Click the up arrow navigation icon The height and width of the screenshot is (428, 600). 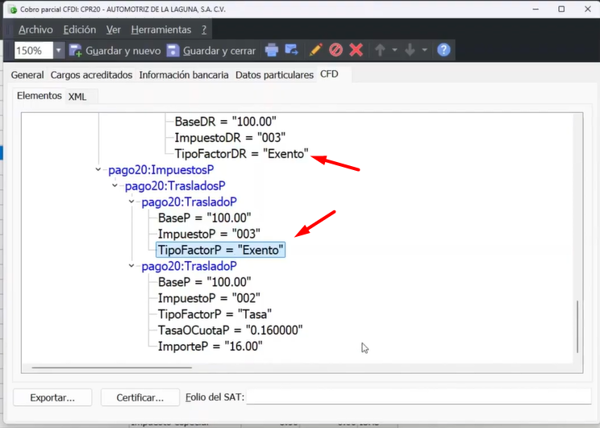click(x=381, y=50)
